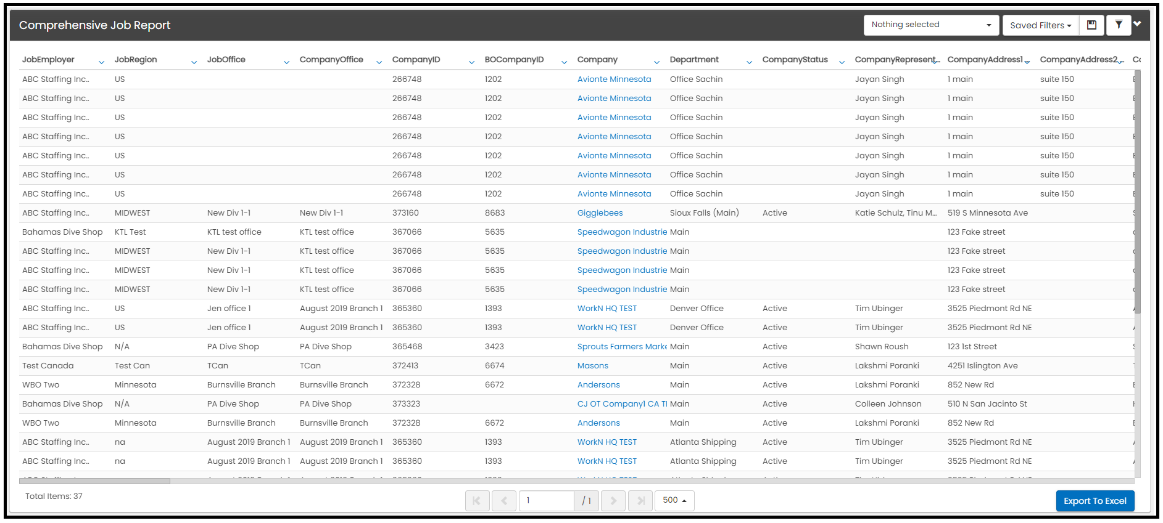Sort by the CompanyStatus column header

click(795, 60)
